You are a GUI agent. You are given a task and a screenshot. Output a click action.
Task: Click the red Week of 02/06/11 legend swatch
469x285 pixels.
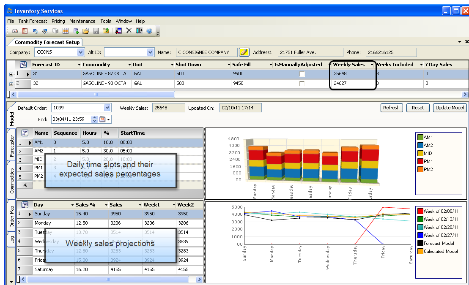tap(420, 211)
